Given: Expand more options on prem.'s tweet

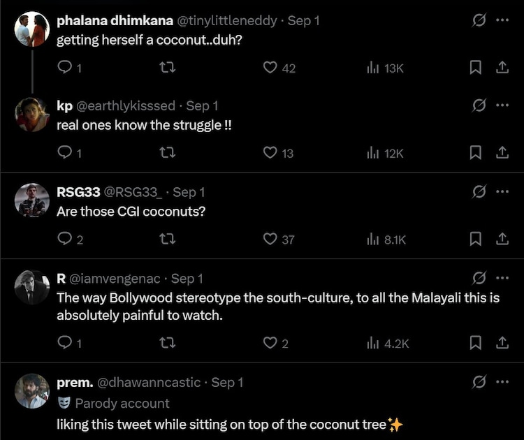Looking at the screenshot, I should [502, 382].
